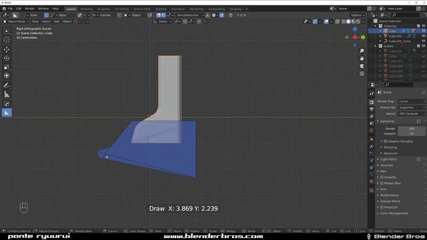The image size is (427, 240).
Task: Toggle visibility eye for Cutters collection
Action: 424,46
